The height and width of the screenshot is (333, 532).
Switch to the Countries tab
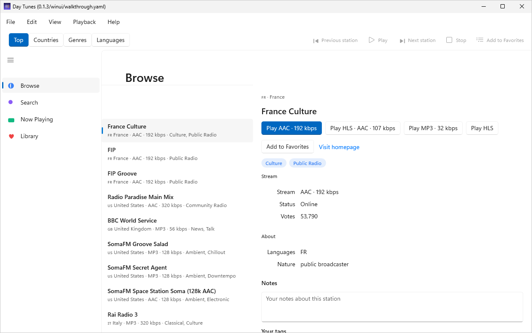(46, 40)
